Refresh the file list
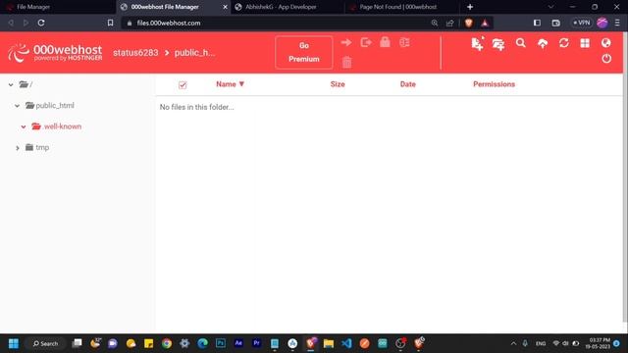The image size is (628, 353). pos(564,43)
